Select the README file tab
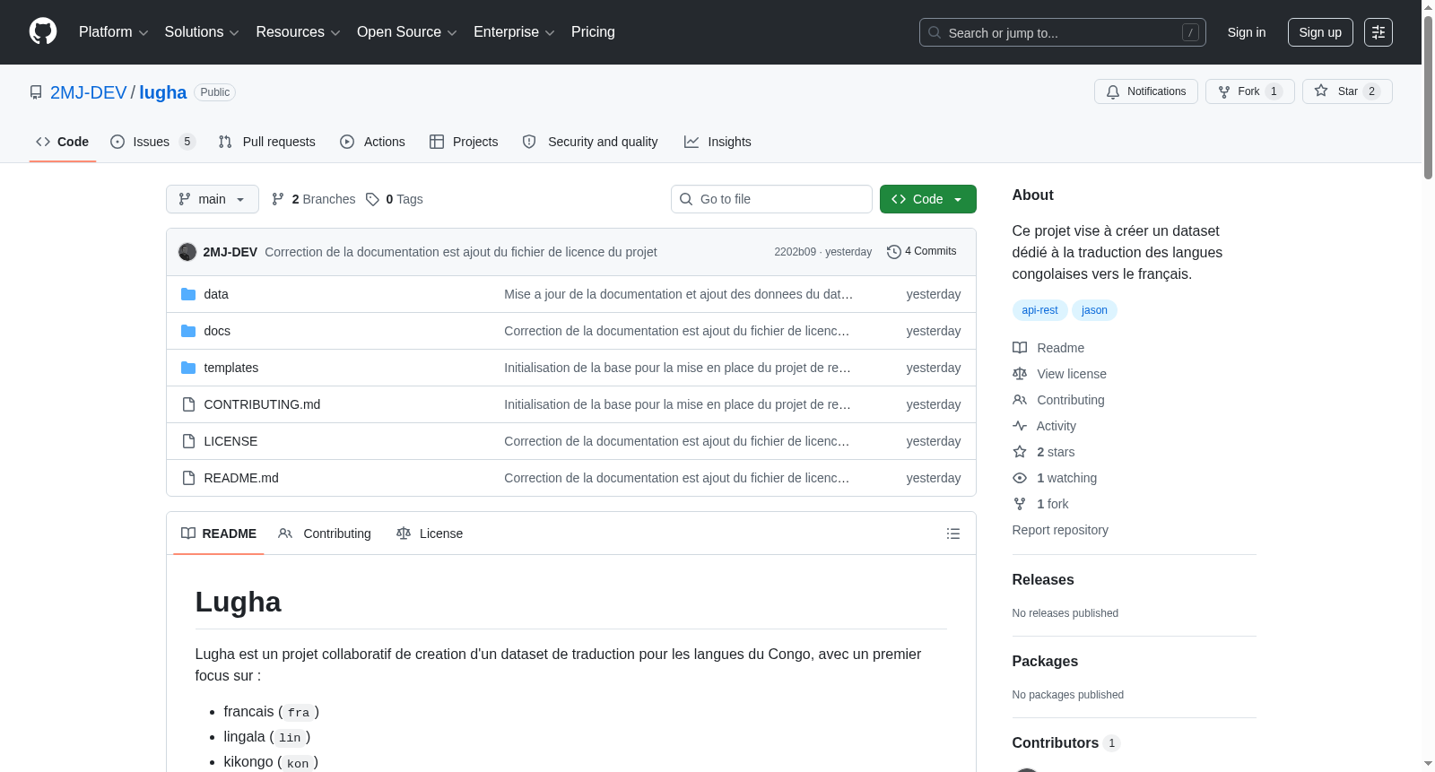 (219, 533)
